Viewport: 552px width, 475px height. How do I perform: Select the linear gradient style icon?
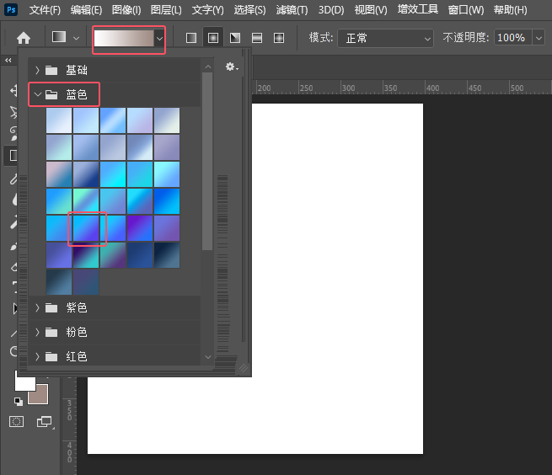pyautogui.click(x=191, y=38)
